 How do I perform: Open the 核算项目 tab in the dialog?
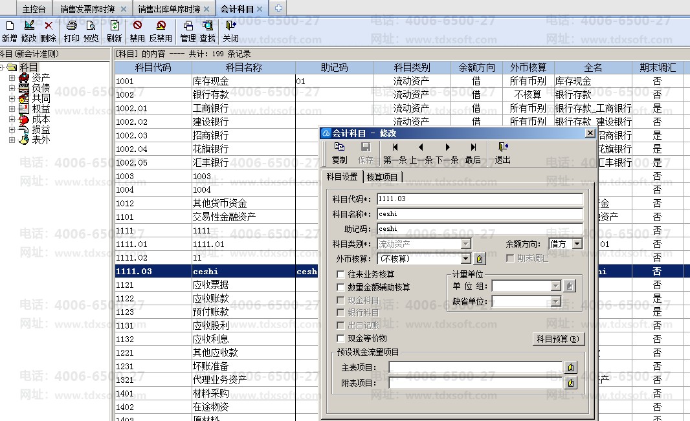click(x=382, y=177)
